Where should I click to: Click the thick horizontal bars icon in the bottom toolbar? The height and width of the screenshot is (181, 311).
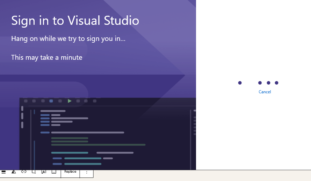click(x=3, y=172)
